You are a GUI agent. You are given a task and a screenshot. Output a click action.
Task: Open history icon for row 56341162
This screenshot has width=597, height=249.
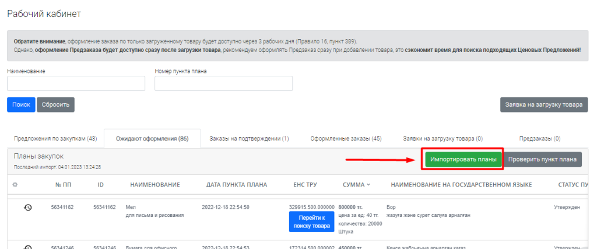pos(27,207)
